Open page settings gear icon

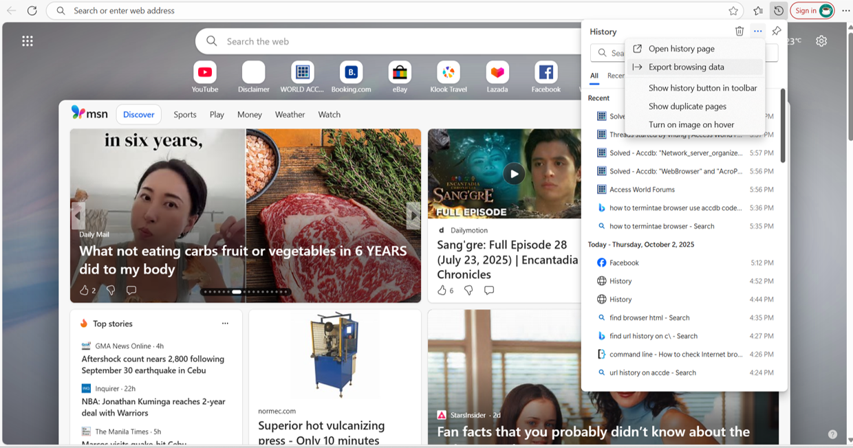821,41
